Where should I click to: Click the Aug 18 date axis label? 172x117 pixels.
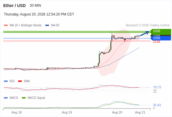click(x=17, y=112)
